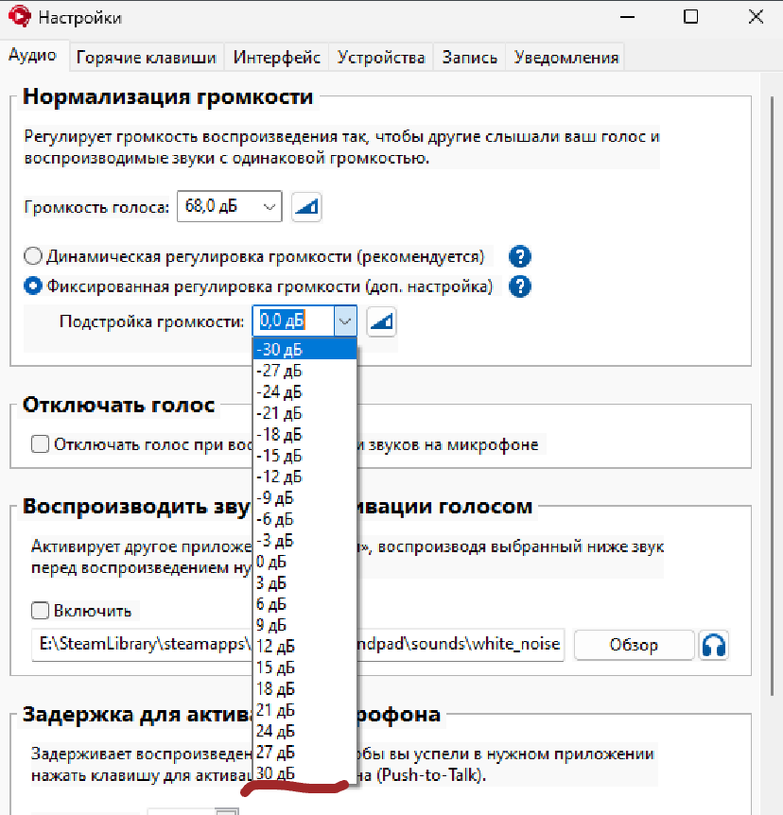783x815 pixels.
Task: Switch to the Устройства tab
Action: [381, 57]
